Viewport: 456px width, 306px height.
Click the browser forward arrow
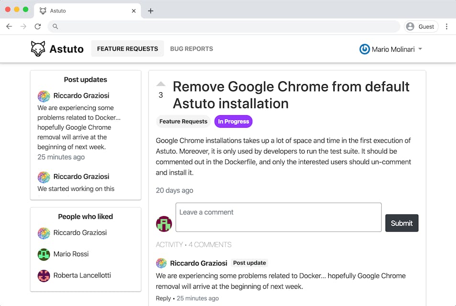23,26
